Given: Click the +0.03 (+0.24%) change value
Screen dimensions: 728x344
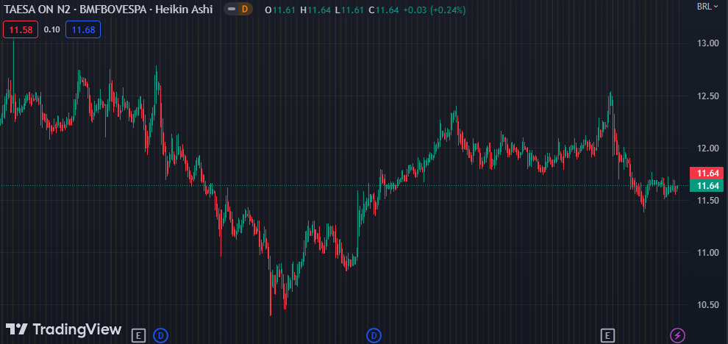Looking at the screenshot, I should pos(434,10).
